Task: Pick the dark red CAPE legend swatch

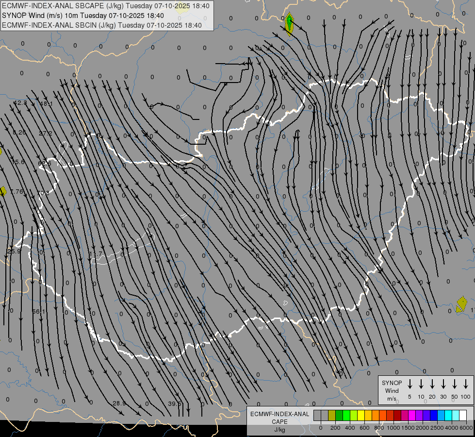Action: (x=397, y=415)
